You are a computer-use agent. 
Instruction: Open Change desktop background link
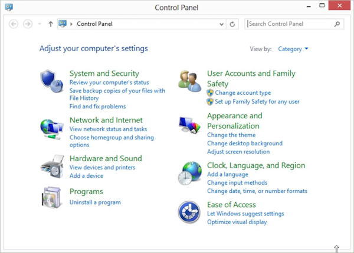[244, 143]
